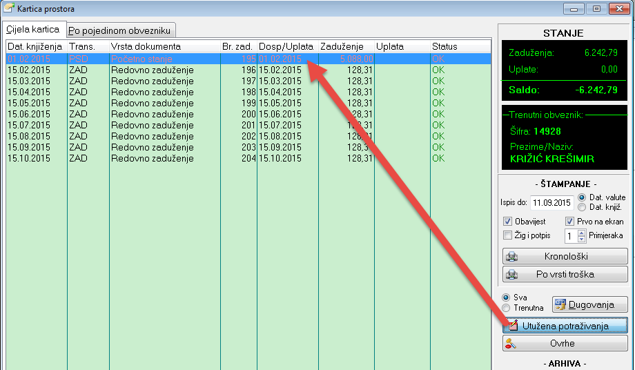Select the Dat. knjiž. radio button
Image resolution: width=635 pixels, height=370 pixels.
[582, 207]
